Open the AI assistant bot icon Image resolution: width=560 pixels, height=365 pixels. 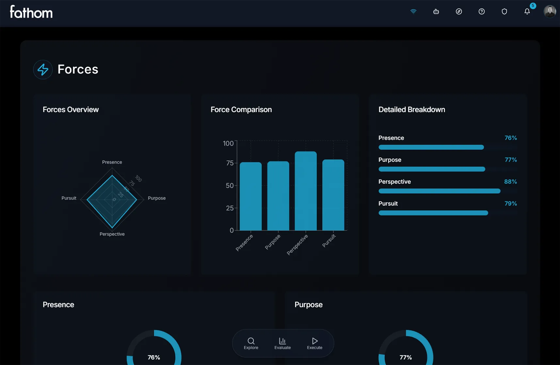(x=436, y=11)
